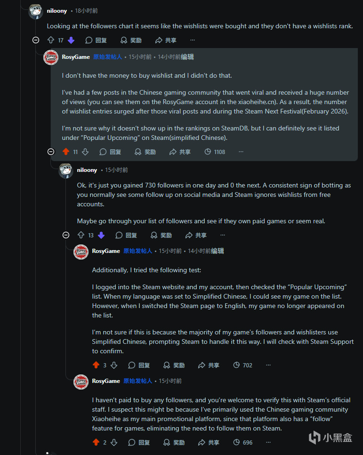Screen dimensions: 363x455
Task: Award niloony's comment with 13 points
Action: [161, 235]
